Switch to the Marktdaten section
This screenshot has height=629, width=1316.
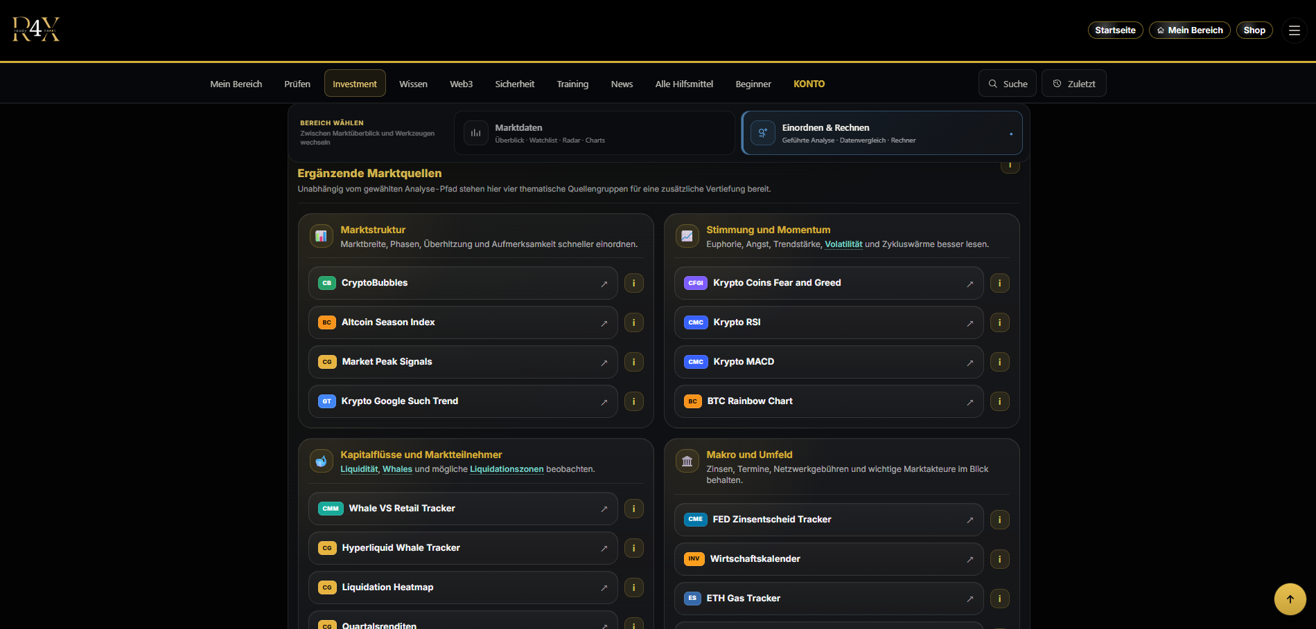pyautogui.click(x=595, y=133)
